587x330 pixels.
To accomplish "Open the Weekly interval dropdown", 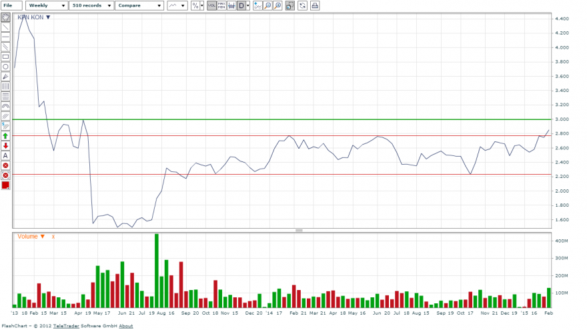I will (47, 5).
